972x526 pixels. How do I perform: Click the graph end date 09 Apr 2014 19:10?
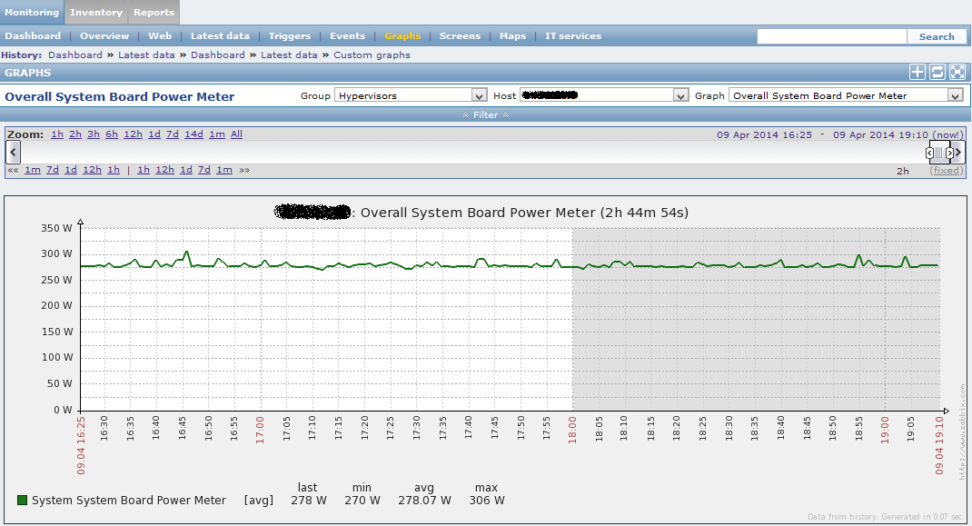pyautogui.click(x=880, y=134)
